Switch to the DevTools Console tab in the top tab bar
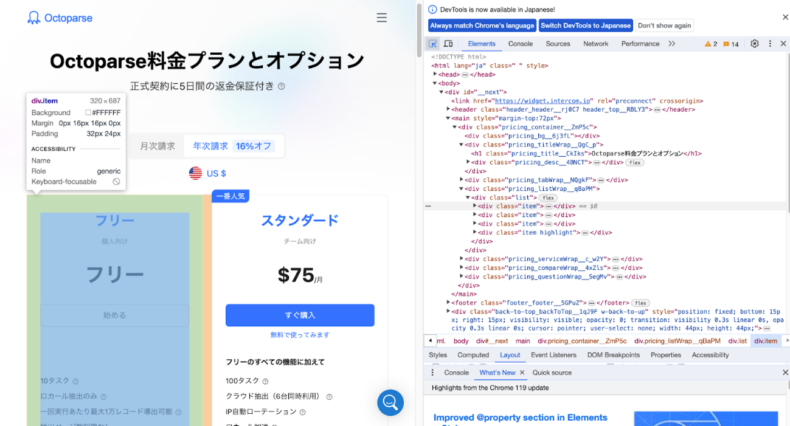790x426 pixels. 521,44
